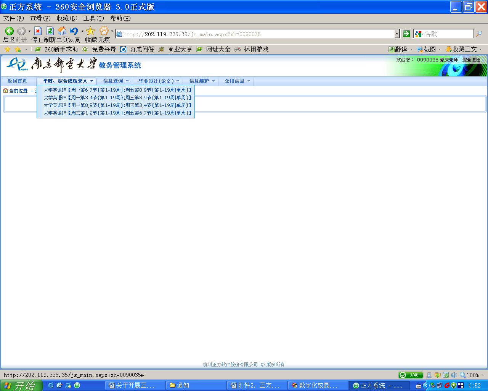Viewport: 488px width, 391px height.
Task: Click the incognito (无痕) paw icon
Action: point(104,31)
